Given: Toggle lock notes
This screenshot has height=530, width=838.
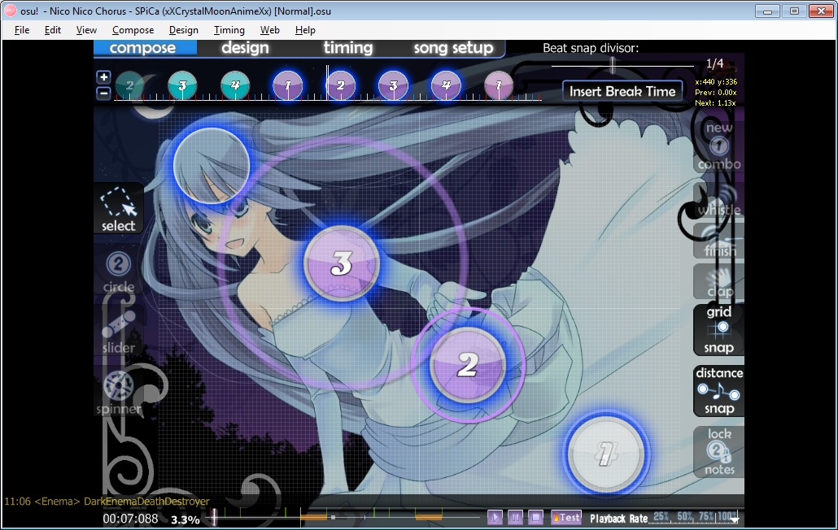Looking at the screenshot, I should coord(719,451).
